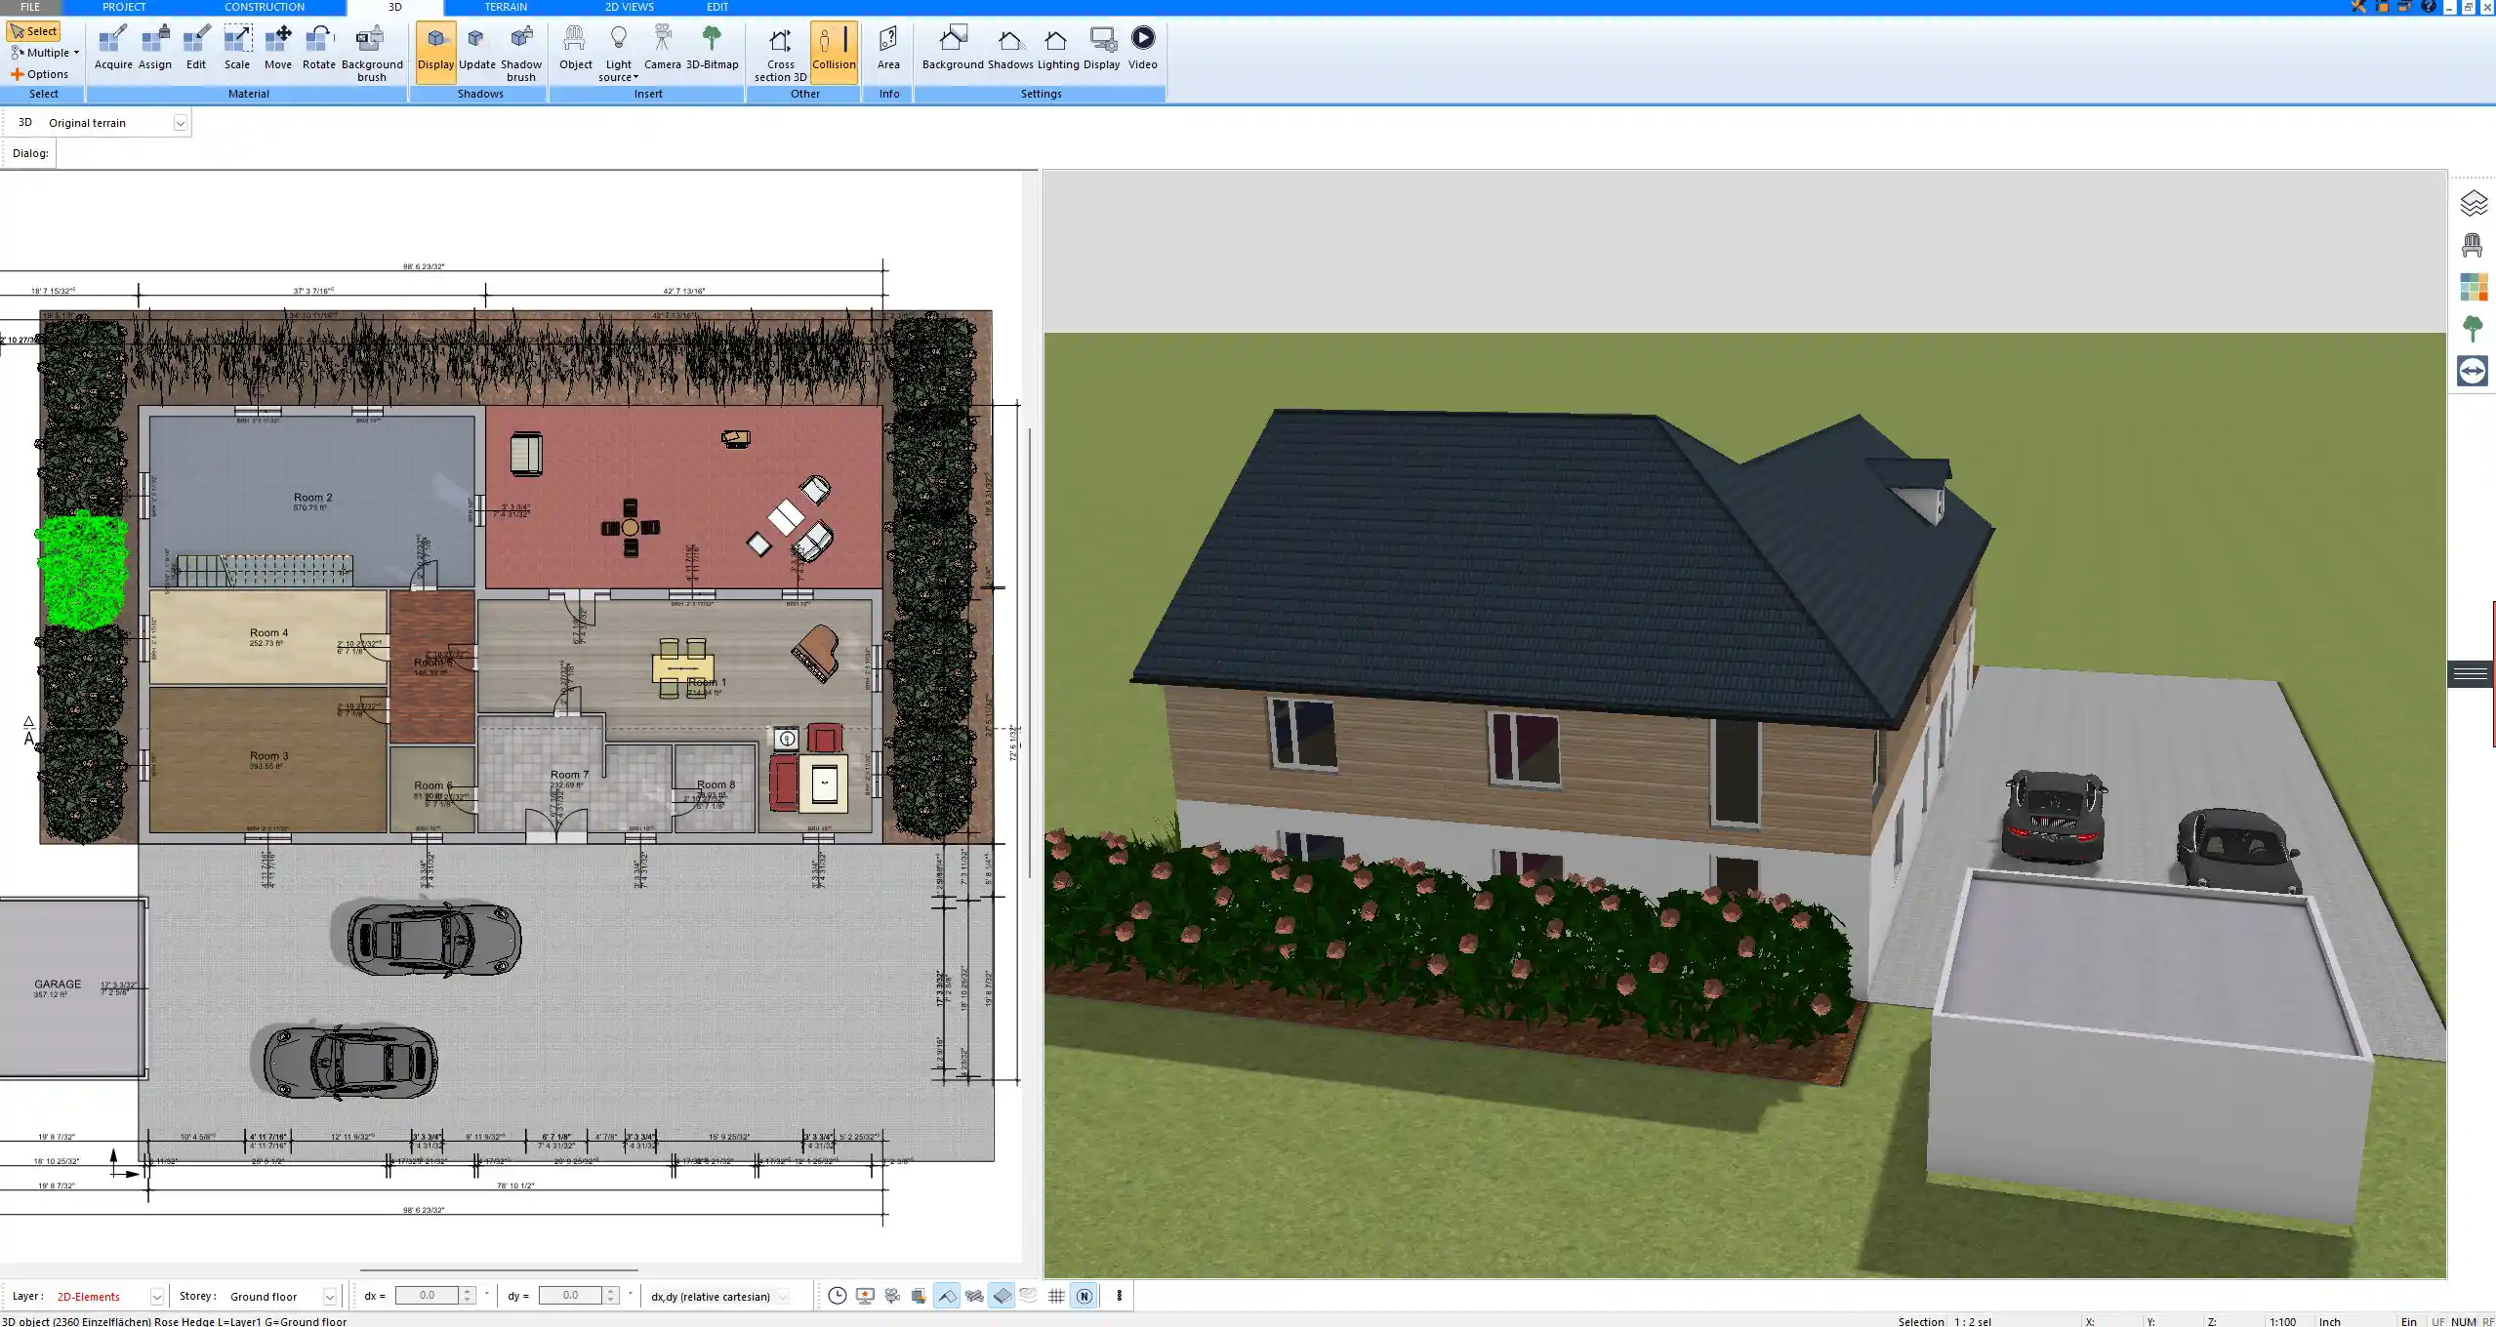Toggle the grid display in status bar
This screenshot has width=2496, height=1327.
(1056, 1296)
